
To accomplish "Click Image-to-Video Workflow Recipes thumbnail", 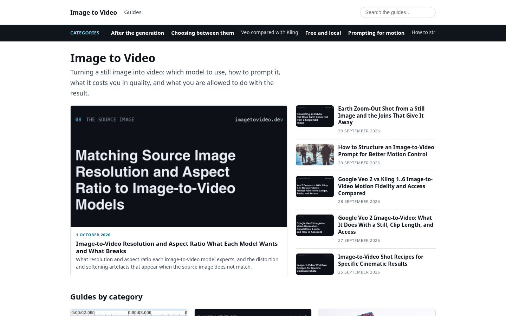I will (x=315, y=264).
